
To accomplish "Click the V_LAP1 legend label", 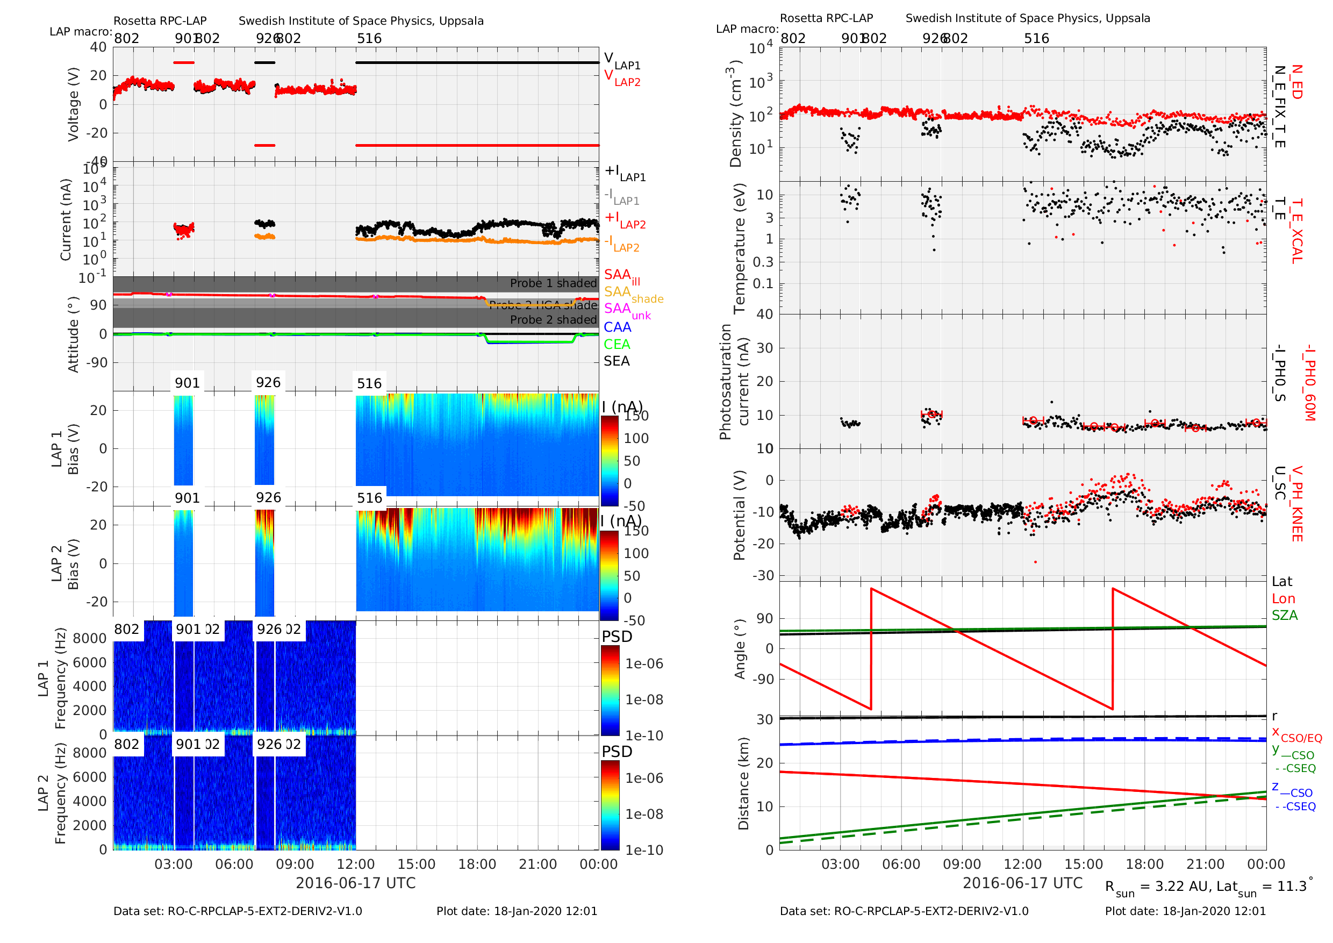I will pos(622,60).
